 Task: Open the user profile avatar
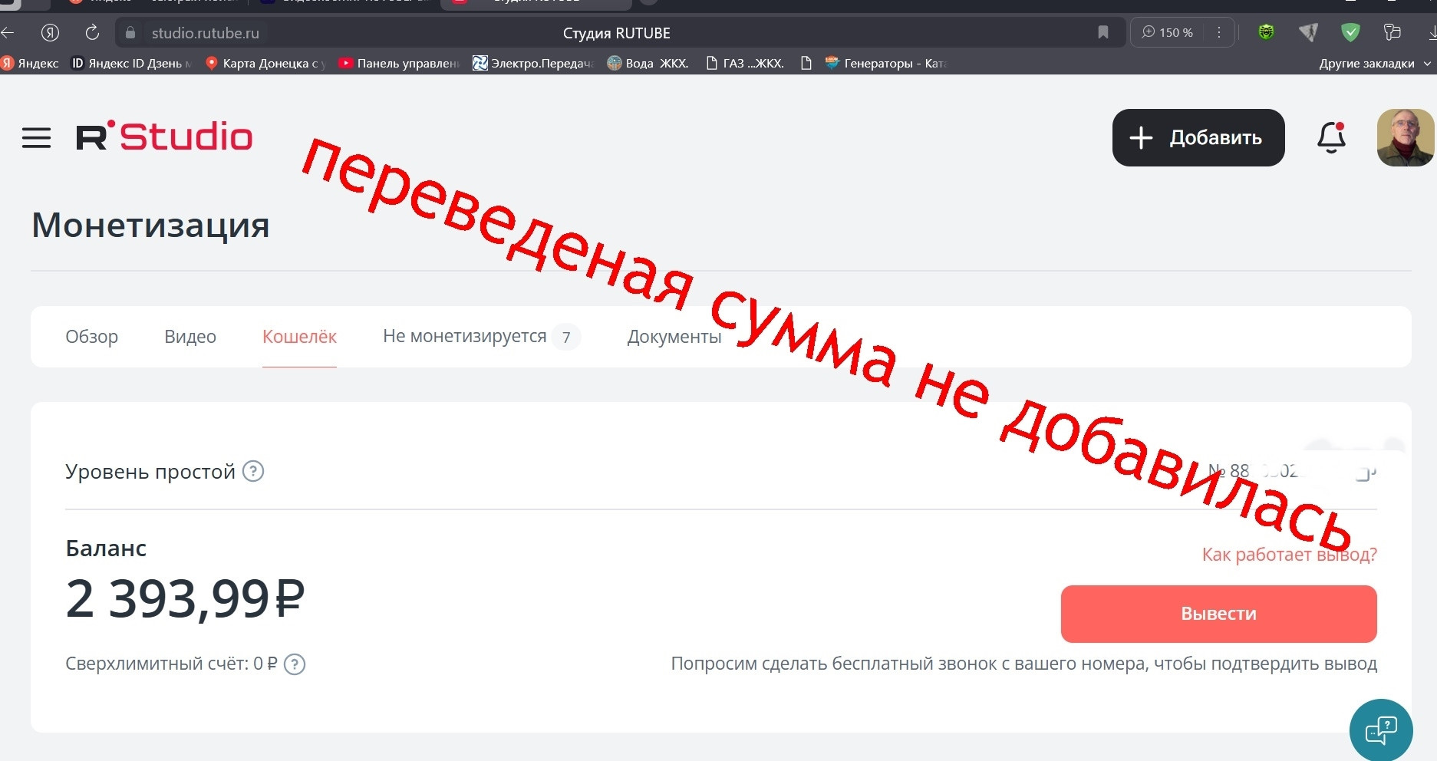coord(1406,137)
